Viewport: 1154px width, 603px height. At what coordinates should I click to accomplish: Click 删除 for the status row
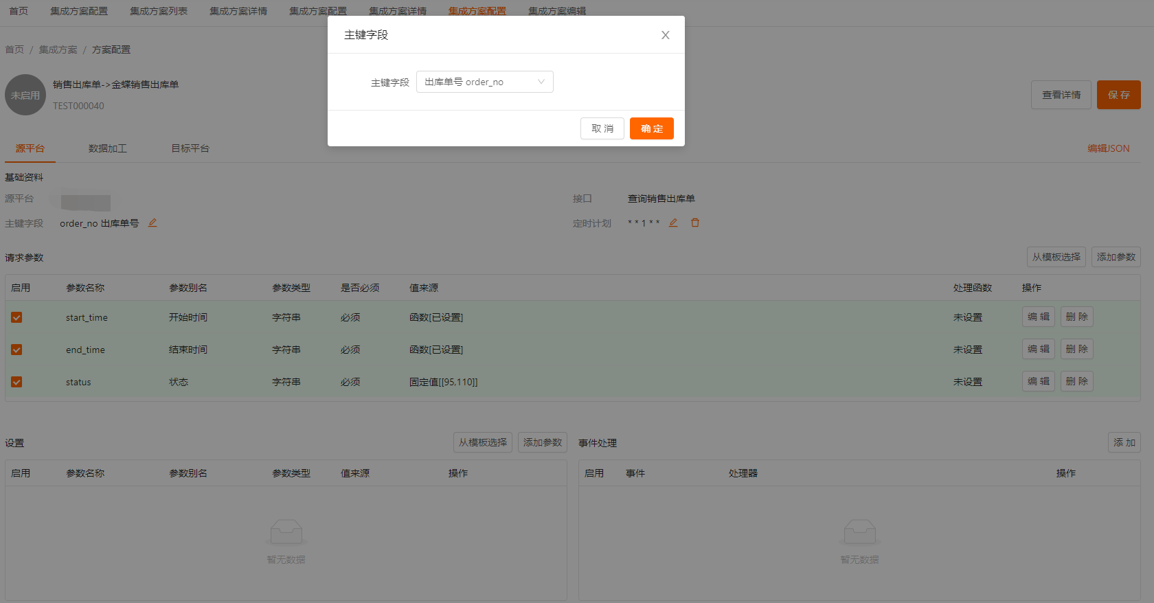pos(1076,381)
